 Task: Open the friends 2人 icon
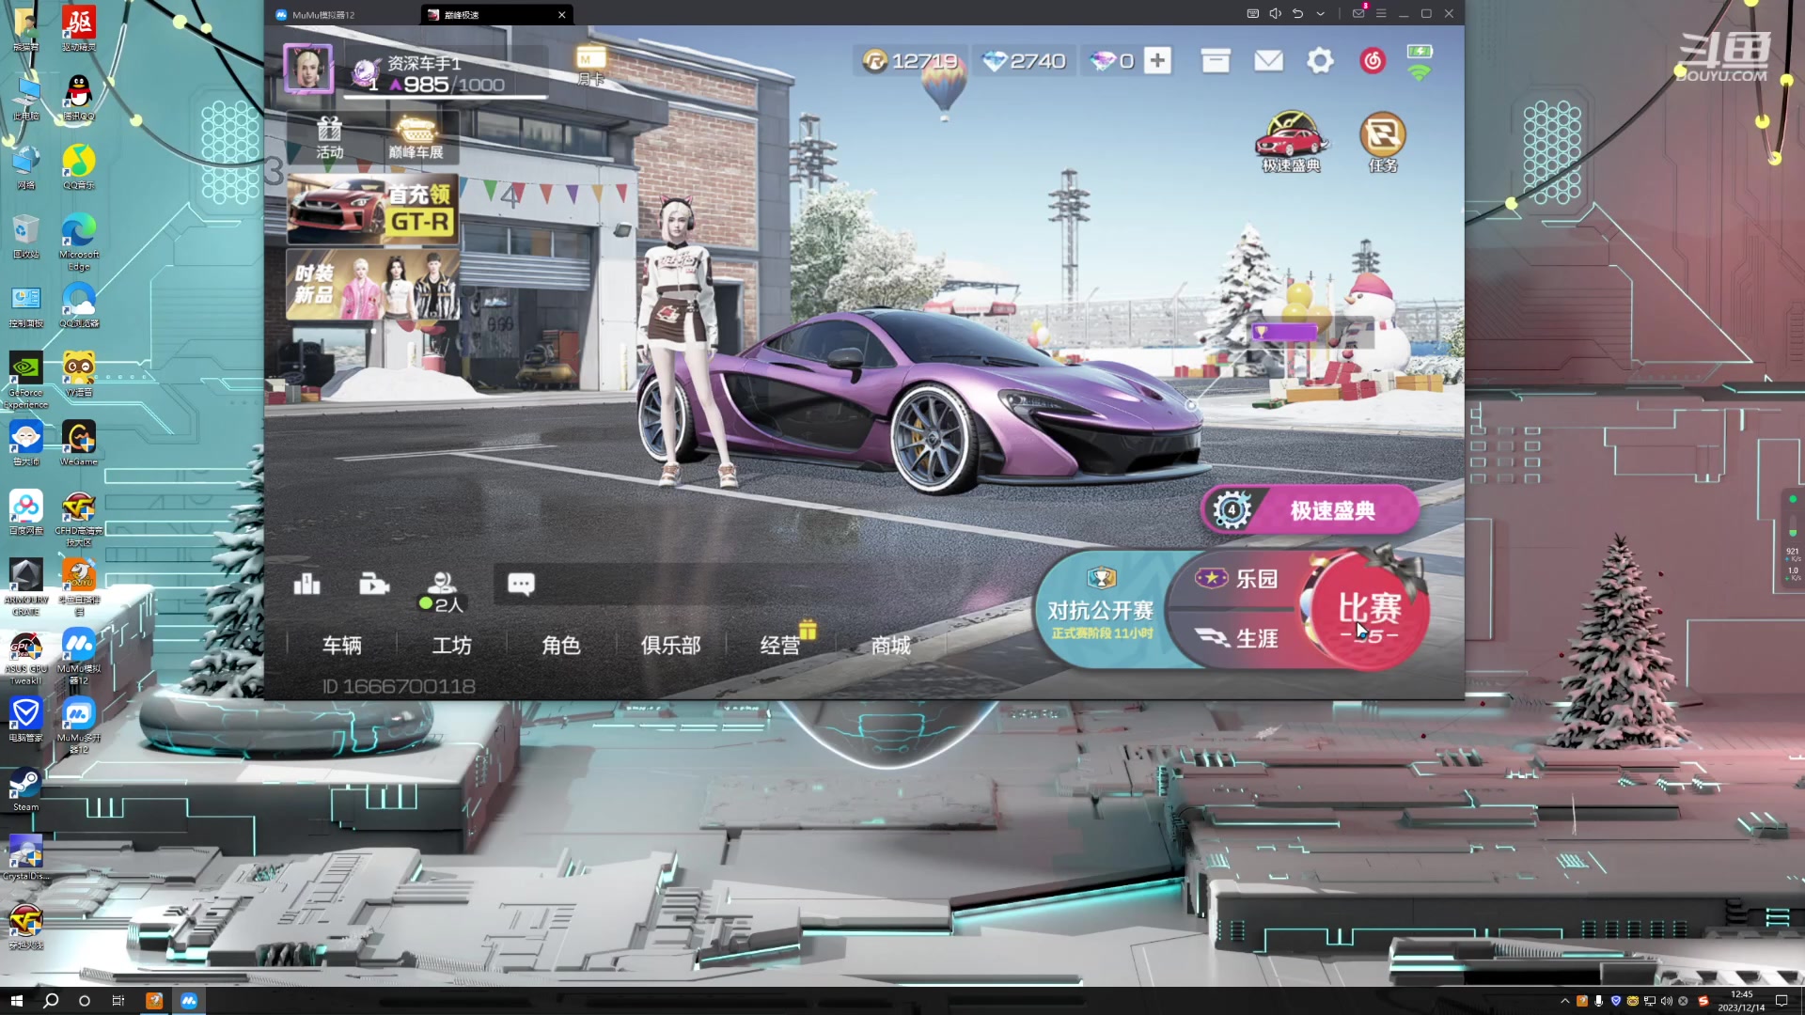point(442,592)
